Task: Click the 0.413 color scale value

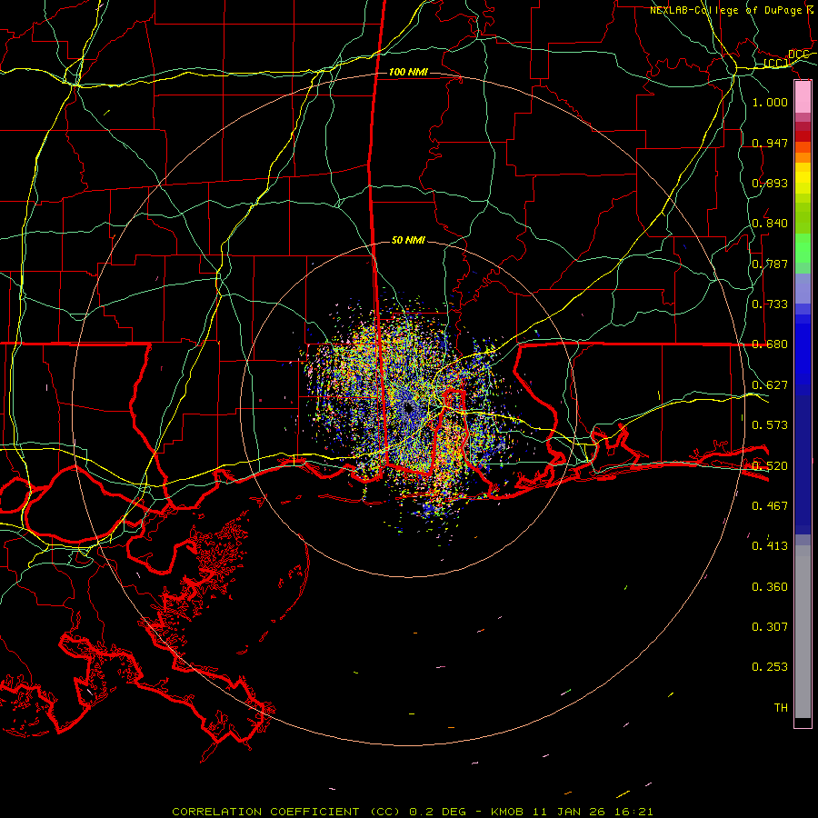Action: (x=770, y=545)
